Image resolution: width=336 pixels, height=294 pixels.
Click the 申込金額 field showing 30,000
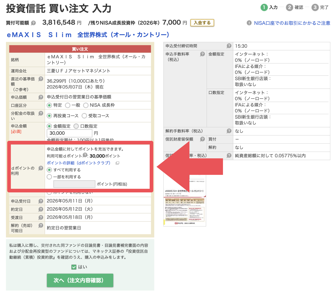(69, 133)
